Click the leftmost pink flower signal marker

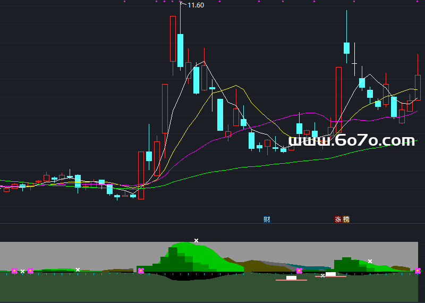[x=14, y=271]
